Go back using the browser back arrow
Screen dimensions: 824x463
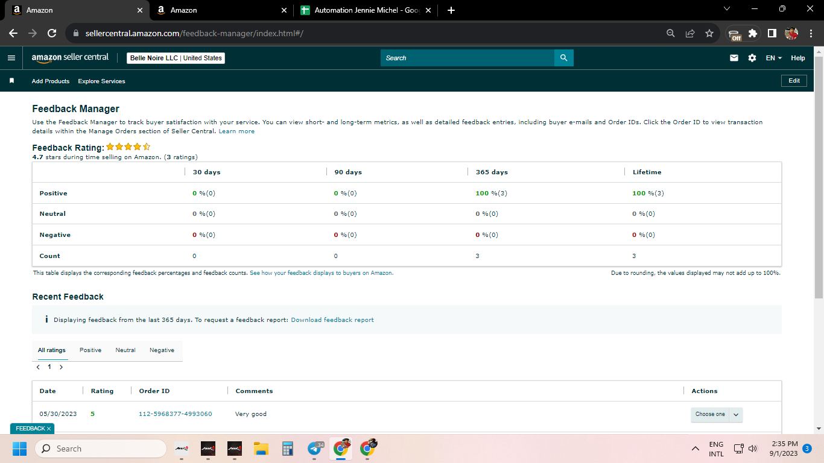point(13,33)
